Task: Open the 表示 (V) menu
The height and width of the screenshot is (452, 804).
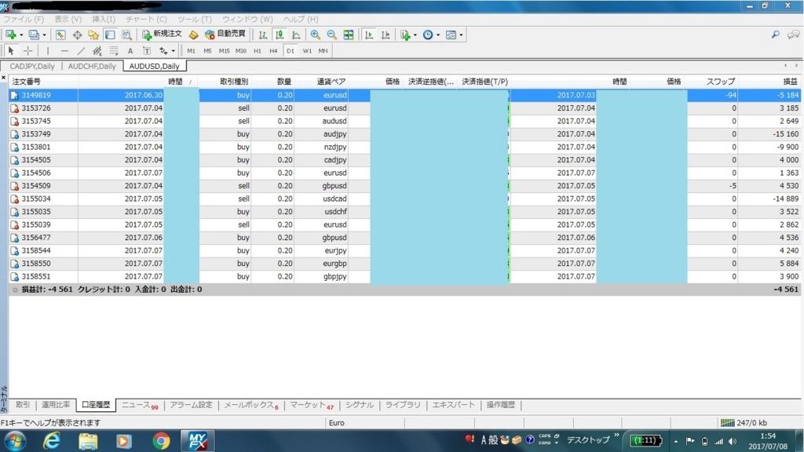Action: tap(68, 19)
